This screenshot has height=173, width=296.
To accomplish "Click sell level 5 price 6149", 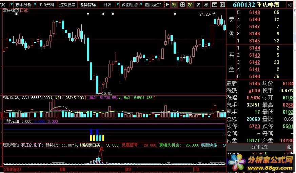I will point(255,13).
